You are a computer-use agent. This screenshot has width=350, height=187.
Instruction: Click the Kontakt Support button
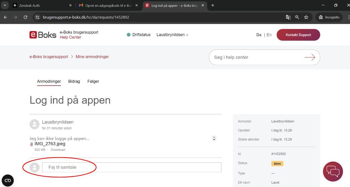coord(298,35)
